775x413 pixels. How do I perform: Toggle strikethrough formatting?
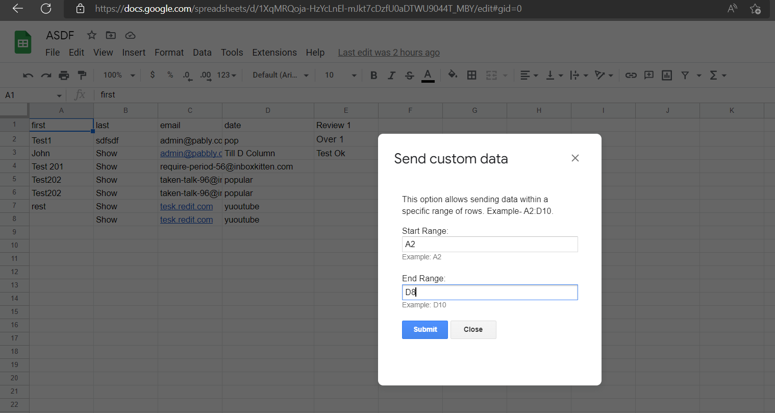[410, 75]
